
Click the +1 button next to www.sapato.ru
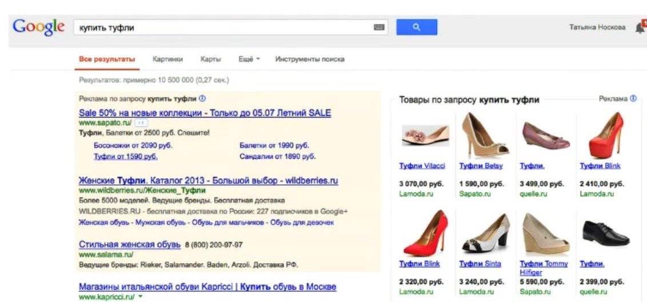tap(141, 123)
